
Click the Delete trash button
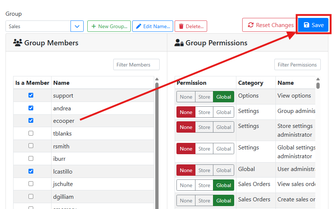191,26
